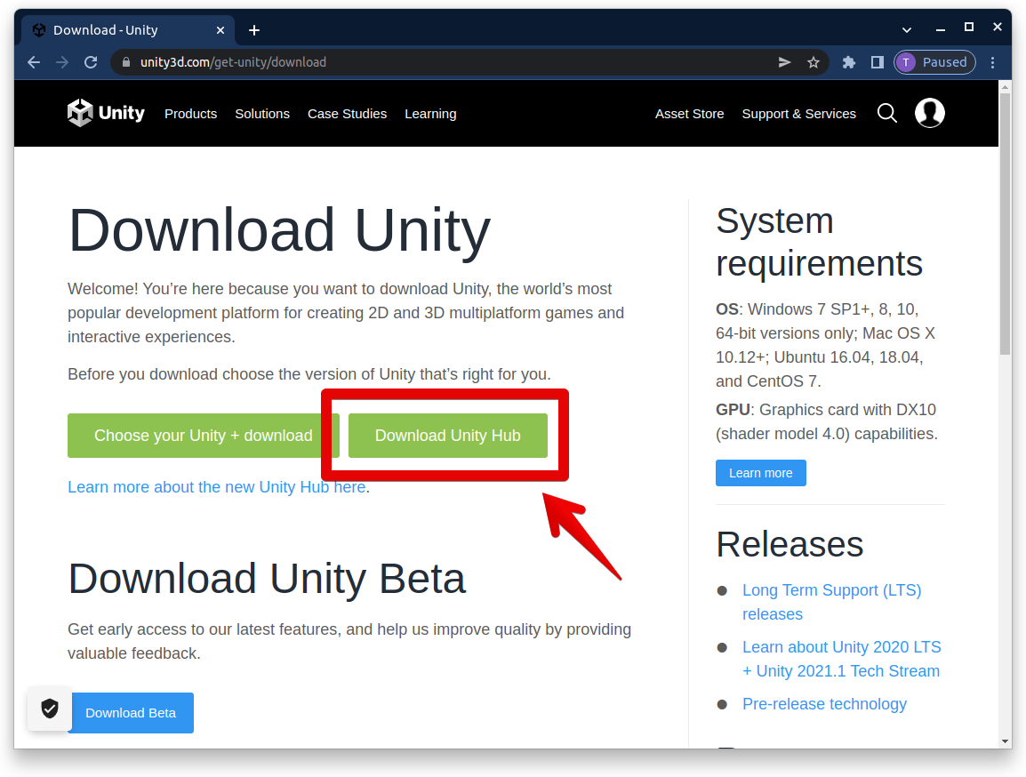Click the shield privacy badge icon

pos(50,709)
